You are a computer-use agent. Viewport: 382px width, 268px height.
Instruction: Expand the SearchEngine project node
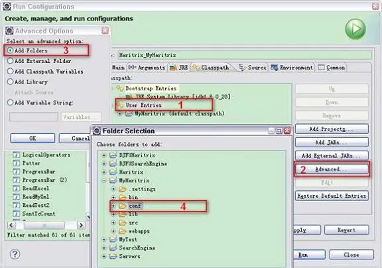(x=104, y=248)
